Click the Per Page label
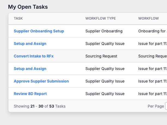The width and height of the screenshot is (167, 125). tap(156, 106)
